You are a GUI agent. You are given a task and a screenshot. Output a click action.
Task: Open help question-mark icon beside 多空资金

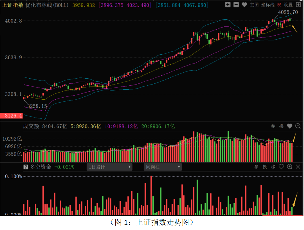[x=26, y=167]
